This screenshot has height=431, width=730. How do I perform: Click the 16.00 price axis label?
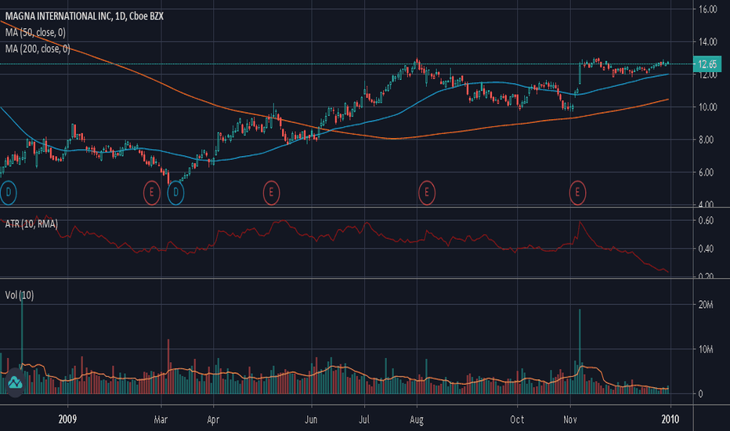[x=707, y=9]
